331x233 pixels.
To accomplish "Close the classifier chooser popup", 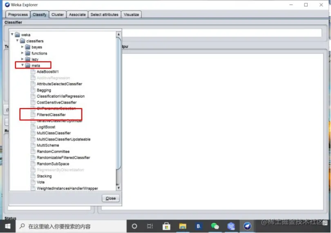I will [111, 198].
